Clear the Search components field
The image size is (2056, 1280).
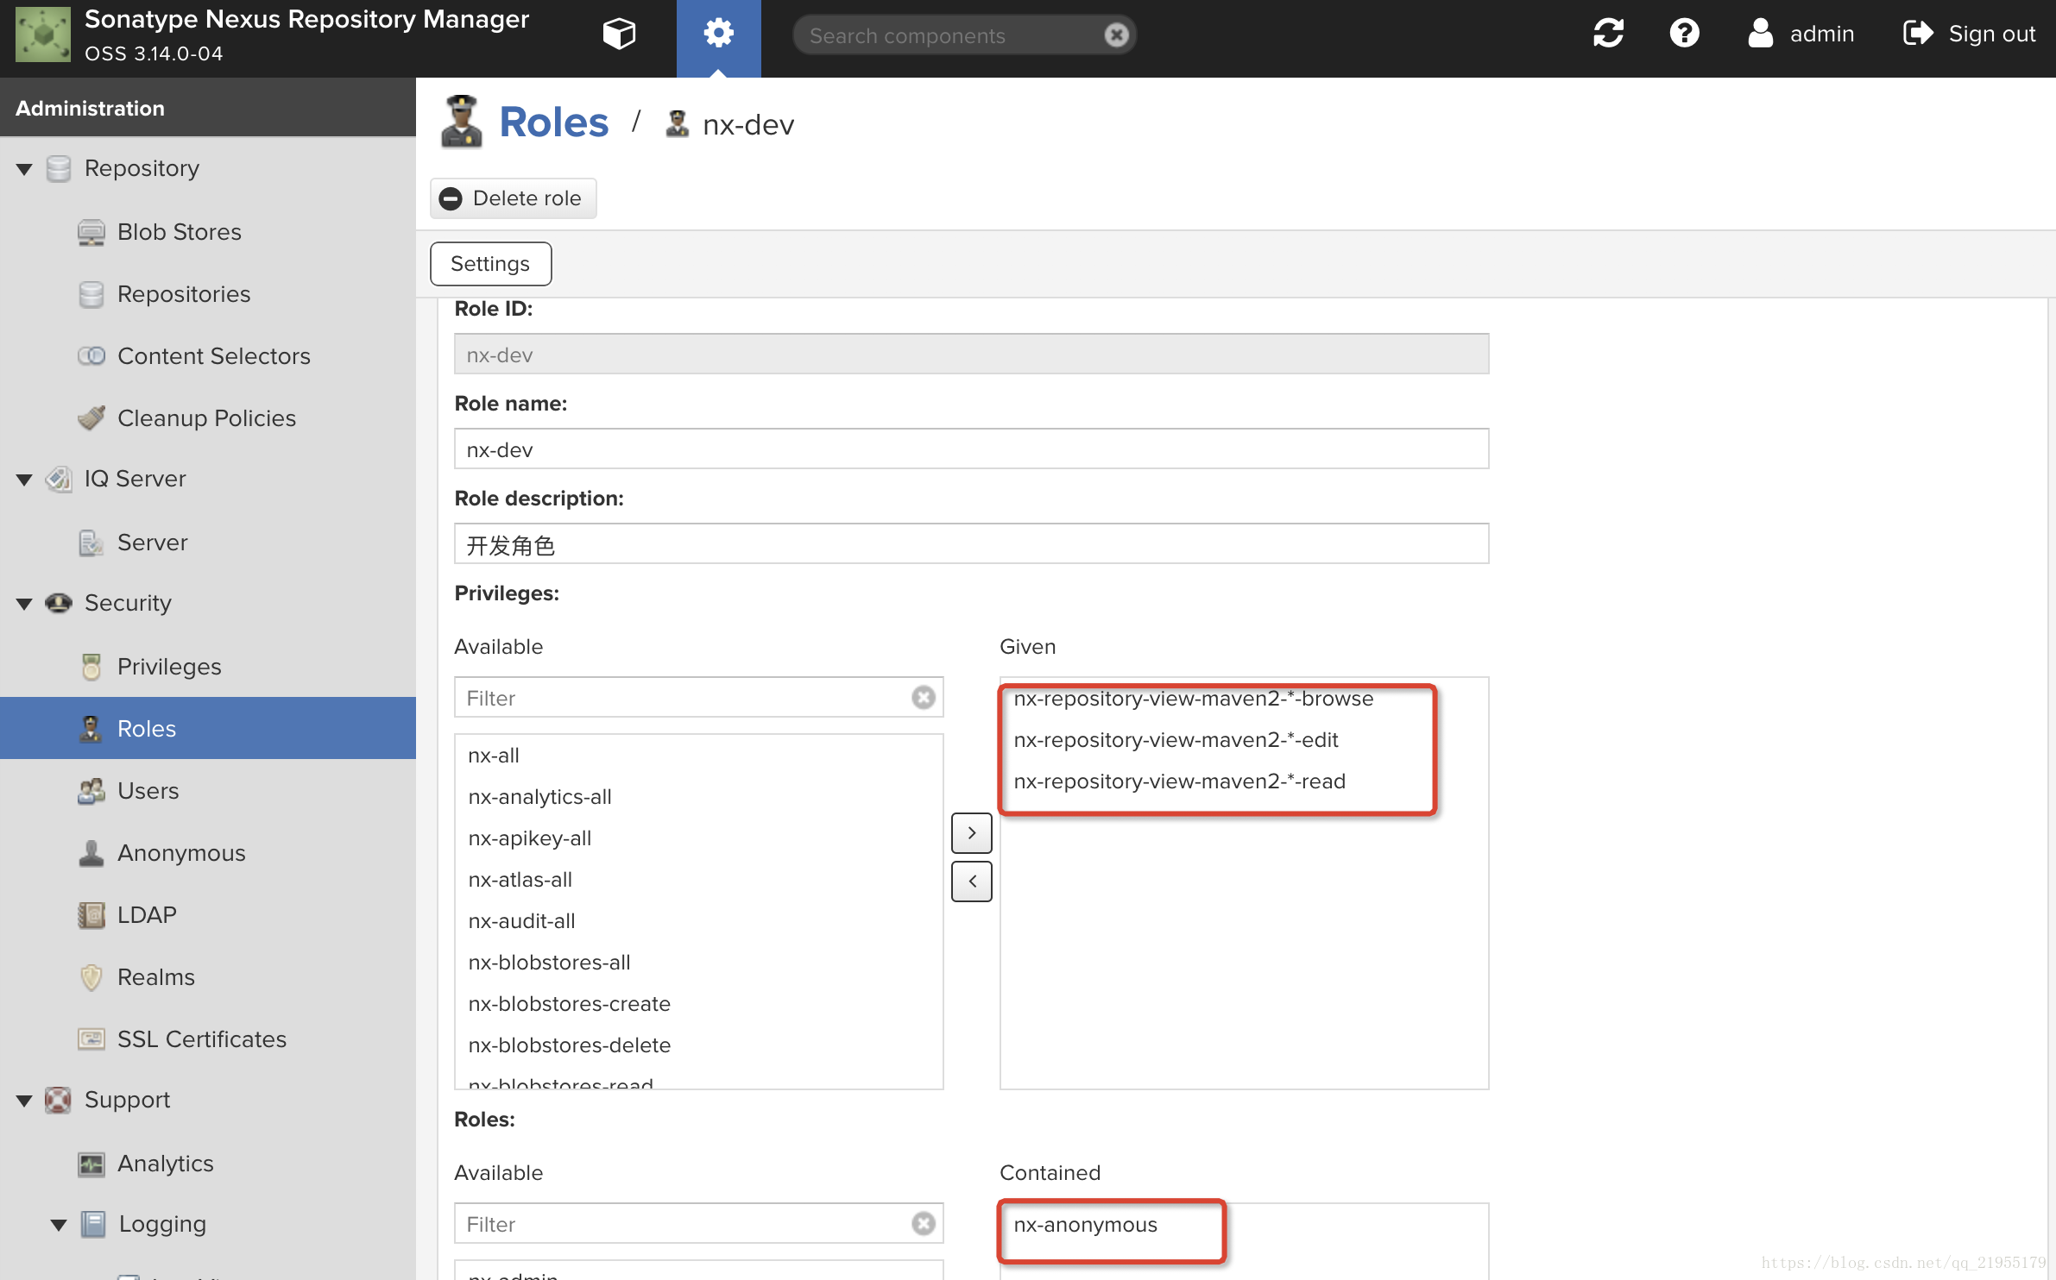1116,35
